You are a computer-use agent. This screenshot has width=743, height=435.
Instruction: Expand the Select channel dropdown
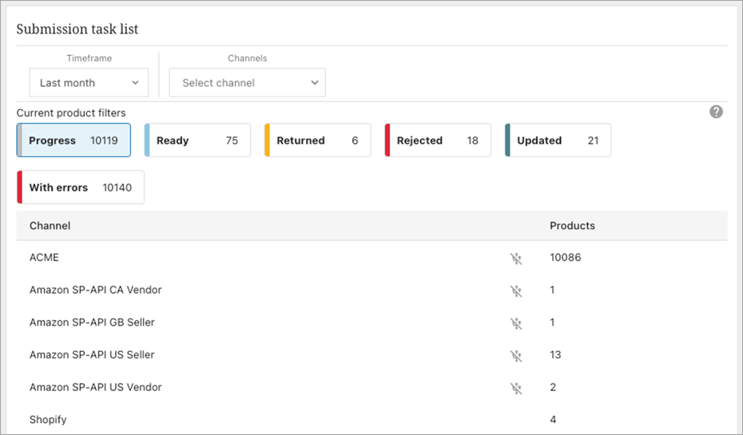coord(248,83)
